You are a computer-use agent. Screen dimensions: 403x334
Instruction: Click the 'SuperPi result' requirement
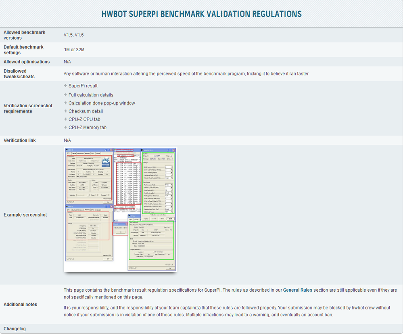pyautogui.click(x=83, y=86)
